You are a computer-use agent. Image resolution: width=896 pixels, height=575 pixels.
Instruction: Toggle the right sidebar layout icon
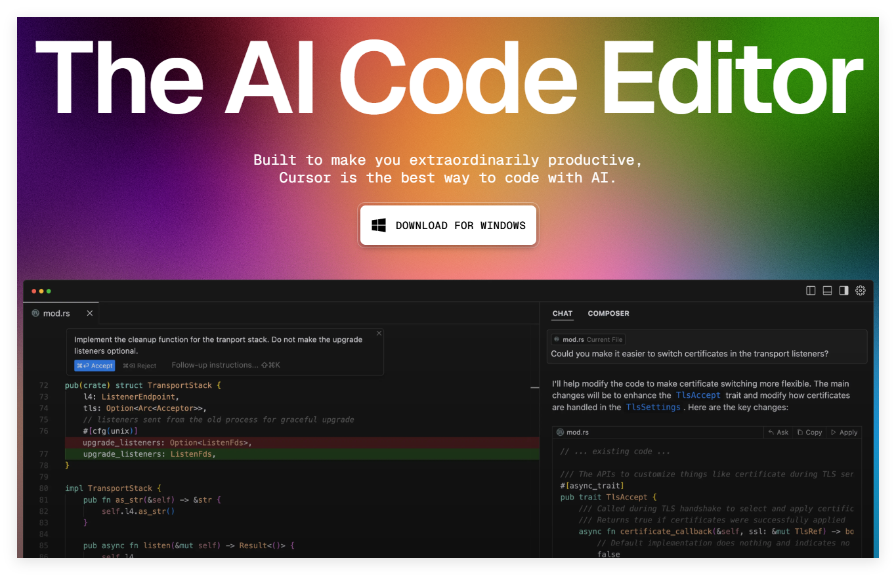pos(843,290)
